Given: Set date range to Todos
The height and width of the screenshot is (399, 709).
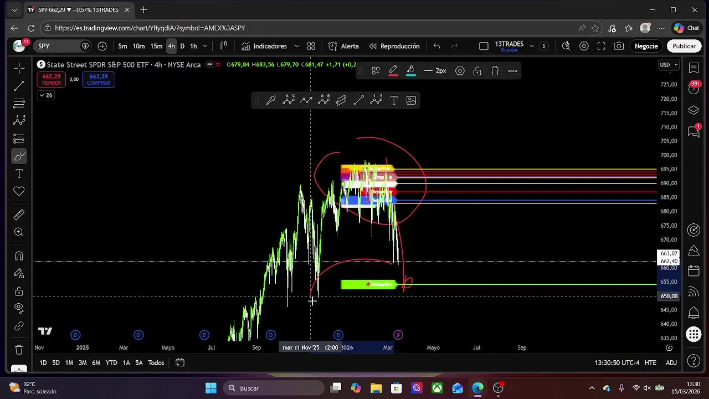Looking at the screenshot, I should [156, 362].
